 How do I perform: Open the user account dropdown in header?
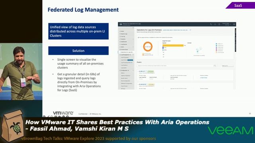(x=226, y=24)
